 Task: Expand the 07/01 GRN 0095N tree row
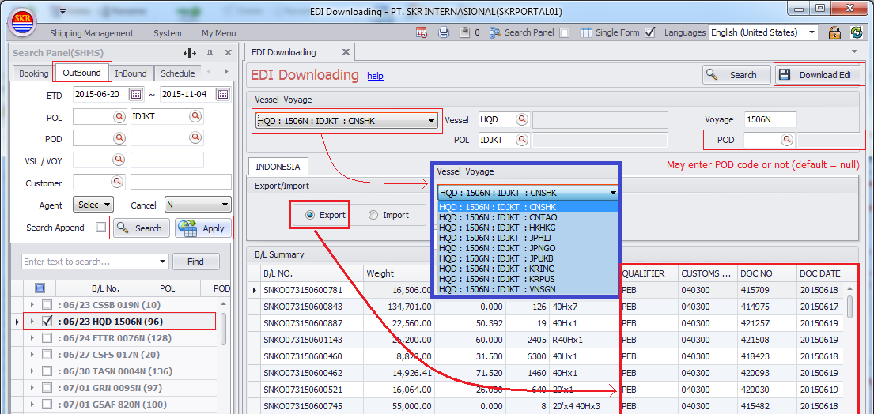32,388
